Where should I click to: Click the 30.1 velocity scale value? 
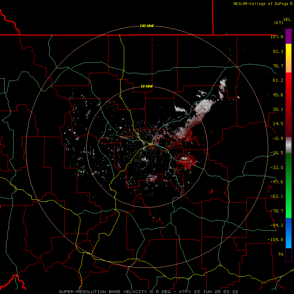pyautogui.click(x=278, y=109)
